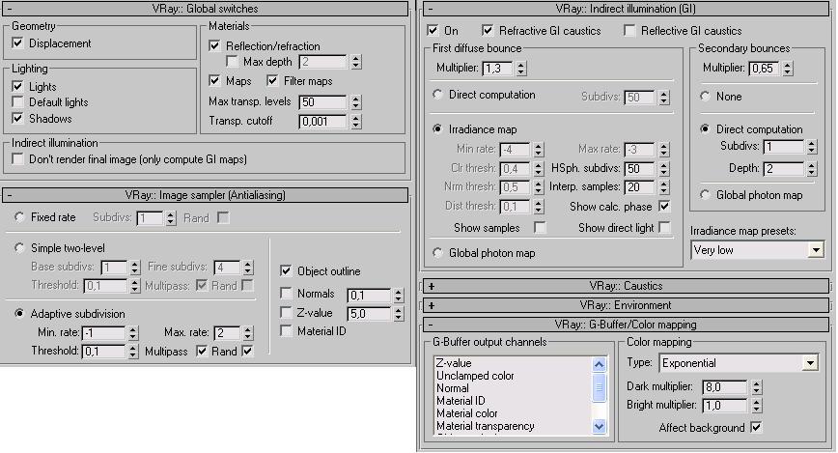
Task: Select first bounce Direct computation
Action: pos(437,95)
